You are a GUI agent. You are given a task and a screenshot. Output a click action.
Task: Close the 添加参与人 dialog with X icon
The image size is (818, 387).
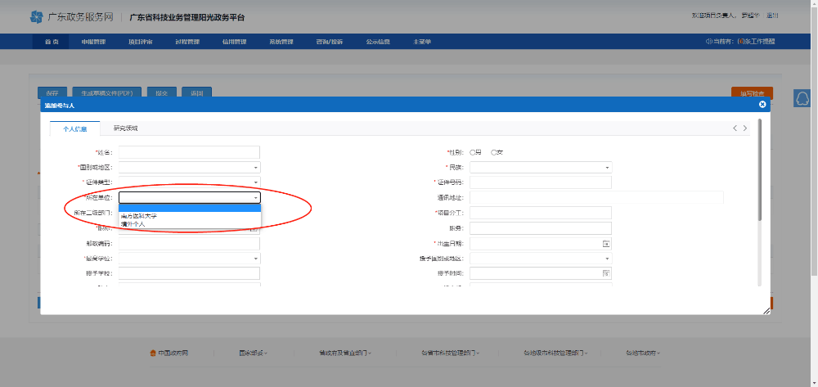(x=762, y=105)
